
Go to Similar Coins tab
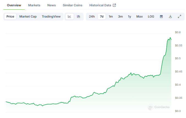[72, 5]
